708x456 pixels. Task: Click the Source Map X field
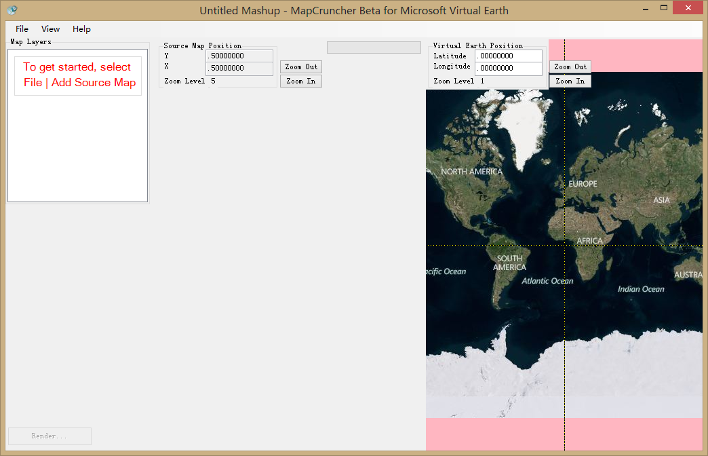[x=239, y=69]
